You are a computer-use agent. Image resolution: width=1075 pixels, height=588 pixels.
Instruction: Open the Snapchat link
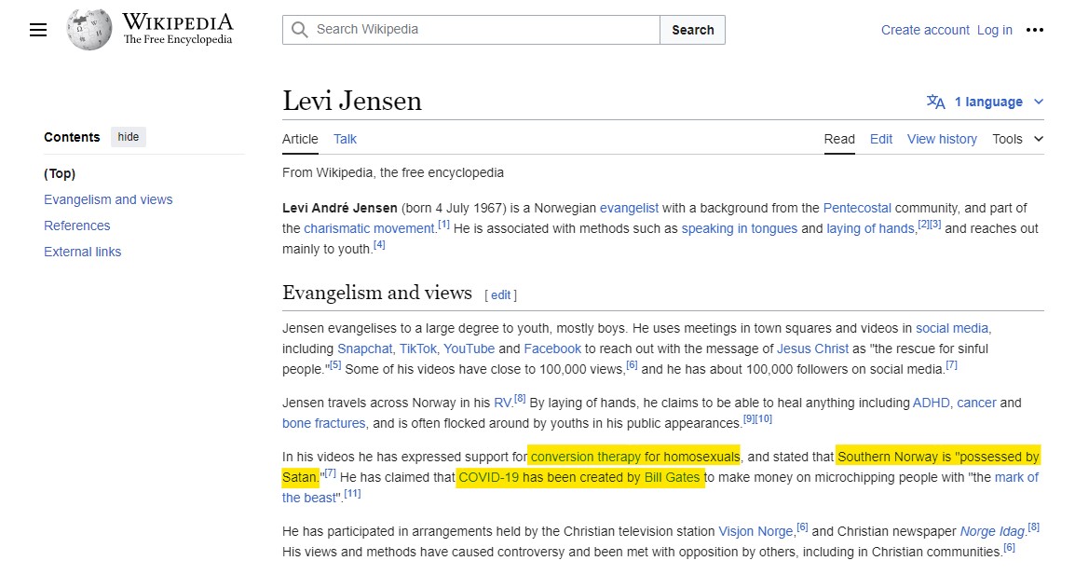click(x=365, y=349)
